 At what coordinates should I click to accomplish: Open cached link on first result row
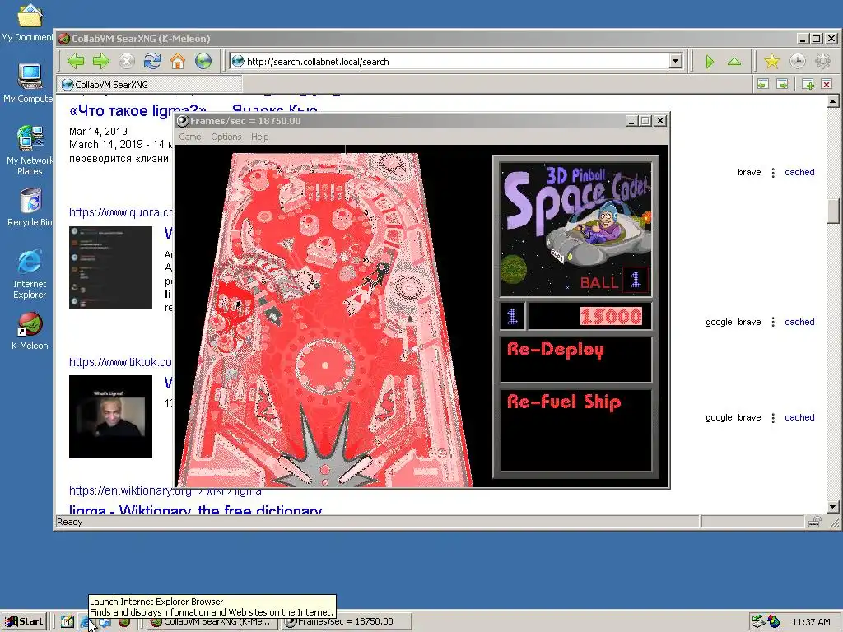[x=799, y=172]
